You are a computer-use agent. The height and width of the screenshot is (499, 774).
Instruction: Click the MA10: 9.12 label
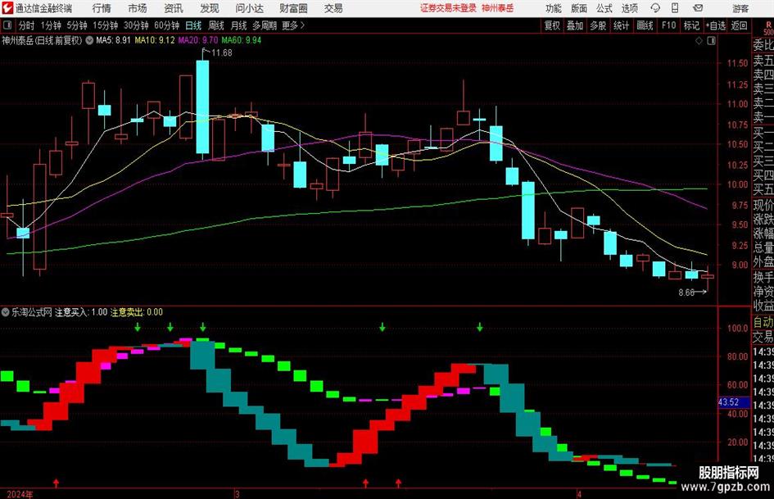click(x=155, y=40)
